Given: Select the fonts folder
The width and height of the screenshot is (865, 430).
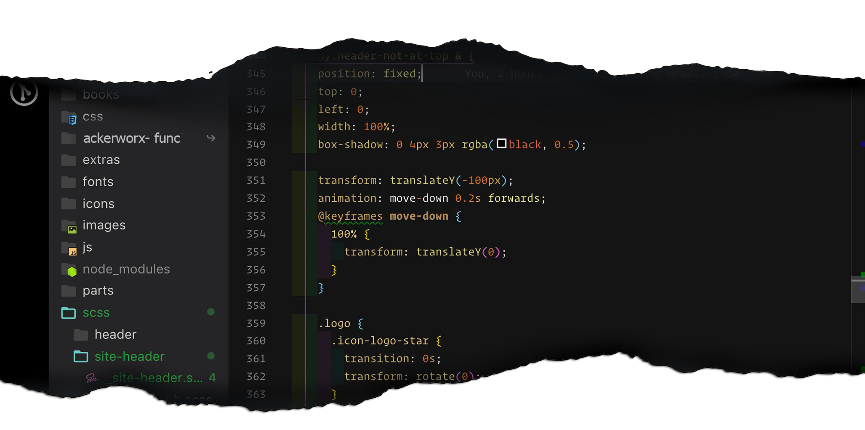Looking at the screenshot, I should pyautogui.click(x=98, y=182).
